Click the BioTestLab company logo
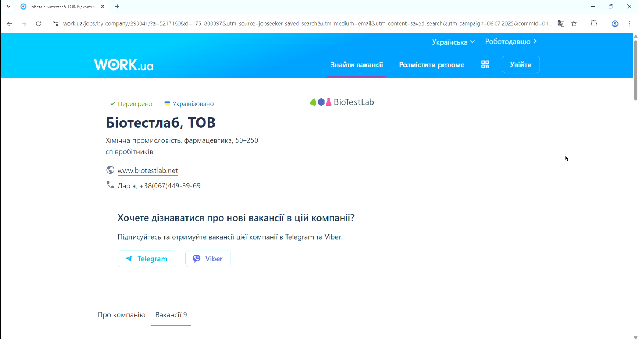 (342, 102)
